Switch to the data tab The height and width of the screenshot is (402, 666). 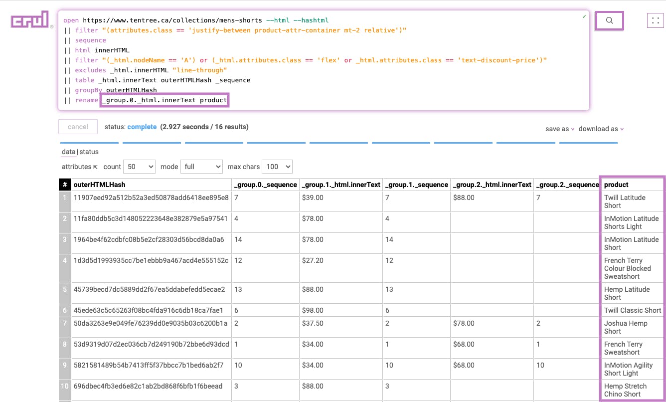[x=69, y=152]
